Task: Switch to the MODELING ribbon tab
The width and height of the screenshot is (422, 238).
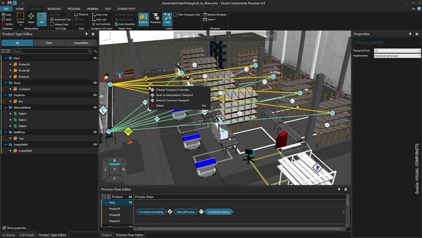Action: (x=54, y=8)
